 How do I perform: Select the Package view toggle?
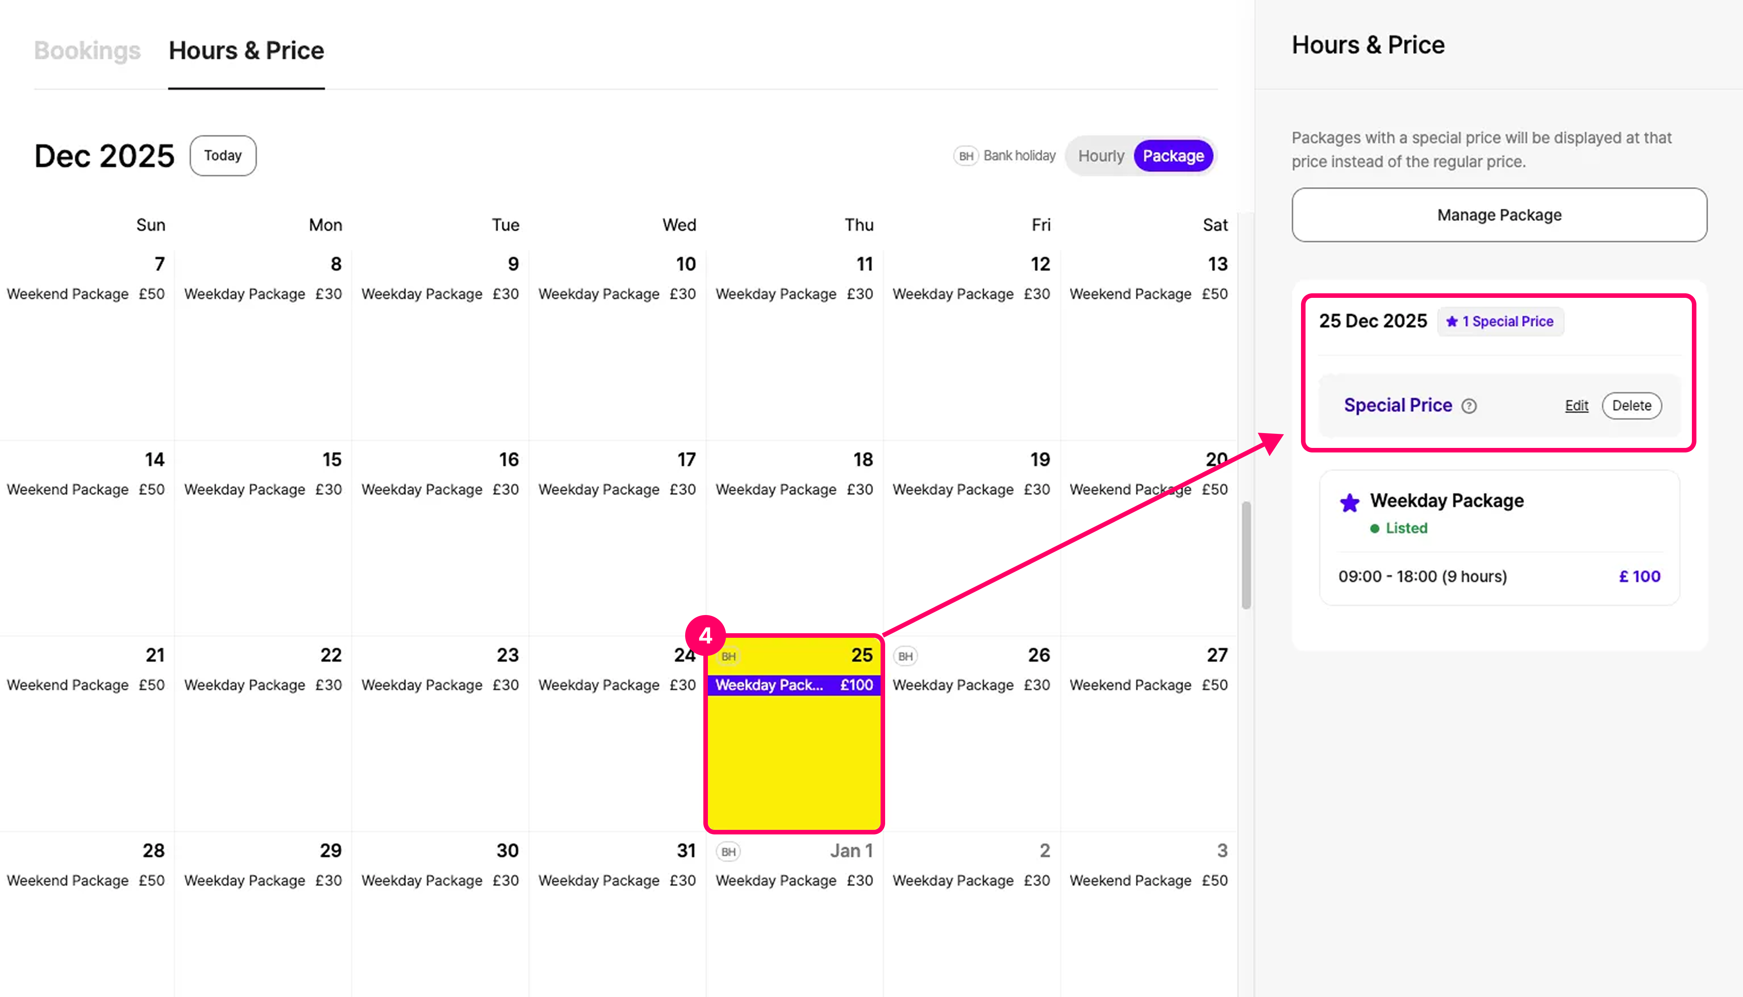(1173, 156)
